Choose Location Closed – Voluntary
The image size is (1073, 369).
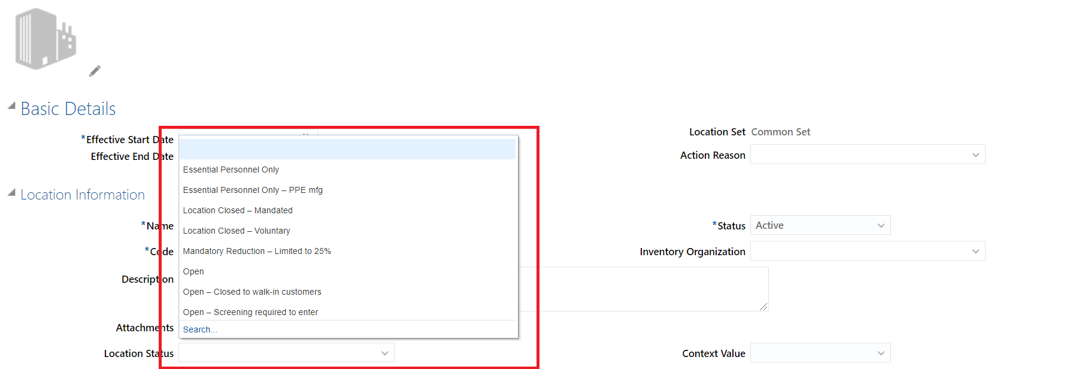(236, 231)
